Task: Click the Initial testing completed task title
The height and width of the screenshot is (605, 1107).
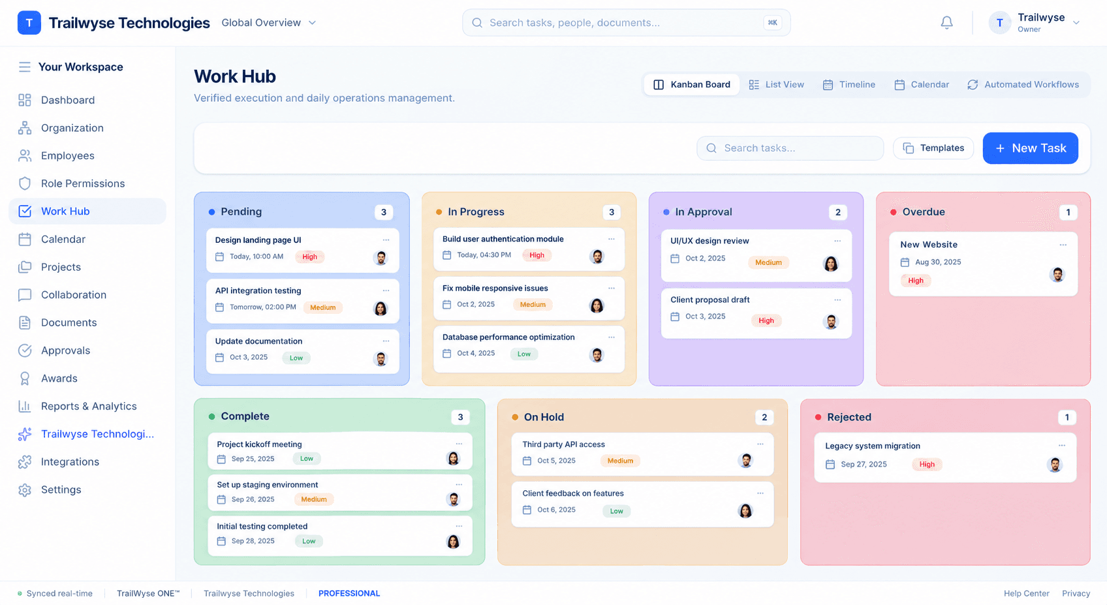Action: [x=262, y=527]
